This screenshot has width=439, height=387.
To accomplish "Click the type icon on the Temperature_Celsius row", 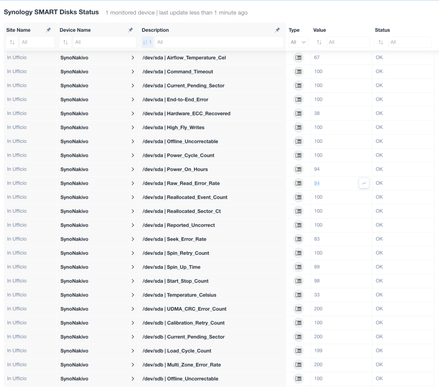I will point(298,295).
